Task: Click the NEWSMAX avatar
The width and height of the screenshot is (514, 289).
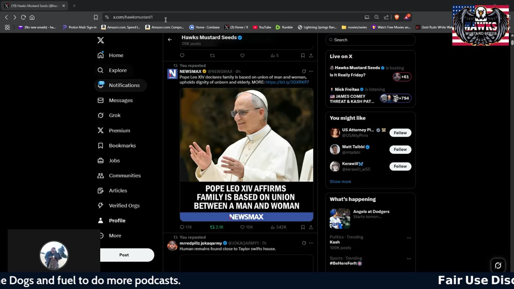Action: [x=172, y=73]
